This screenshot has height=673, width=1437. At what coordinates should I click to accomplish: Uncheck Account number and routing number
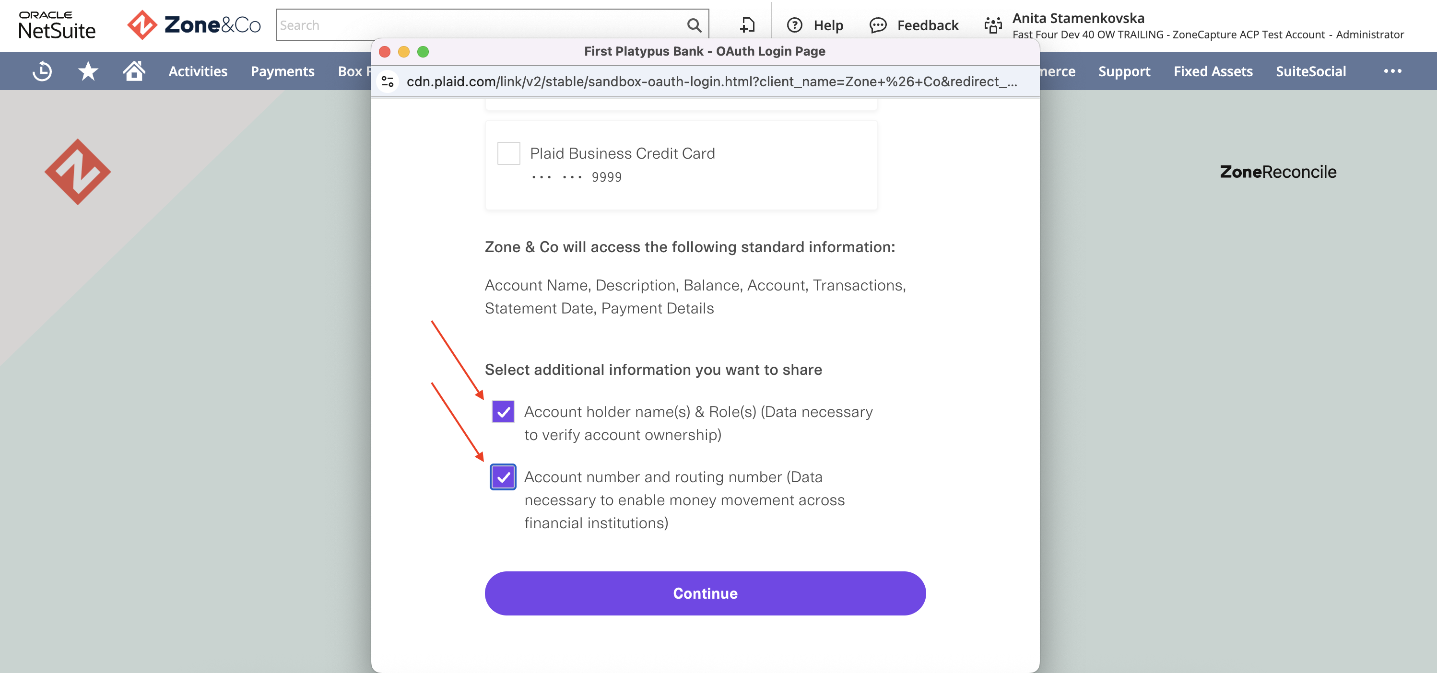(x=503, y=477)
